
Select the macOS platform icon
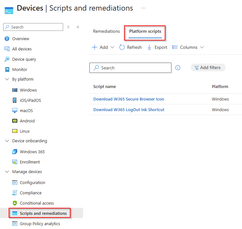click(15, 111)
